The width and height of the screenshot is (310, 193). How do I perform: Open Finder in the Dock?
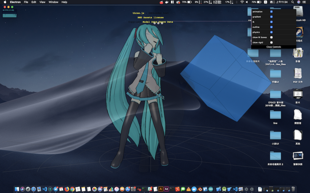tap(17, 189)
